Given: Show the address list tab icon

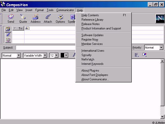Looking at the screenshot, I should 8,29.
